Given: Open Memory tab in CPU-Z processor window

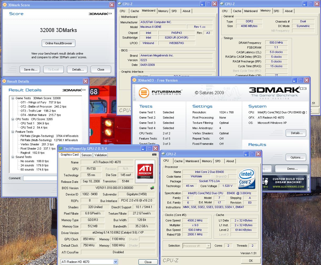Looking at the screenshot, I should pyautogui.click(x=207, y=161).
